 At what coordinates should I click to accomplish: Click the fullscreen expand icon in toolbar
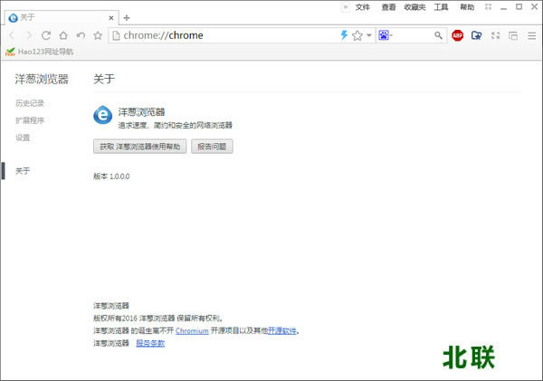[494, 35]
